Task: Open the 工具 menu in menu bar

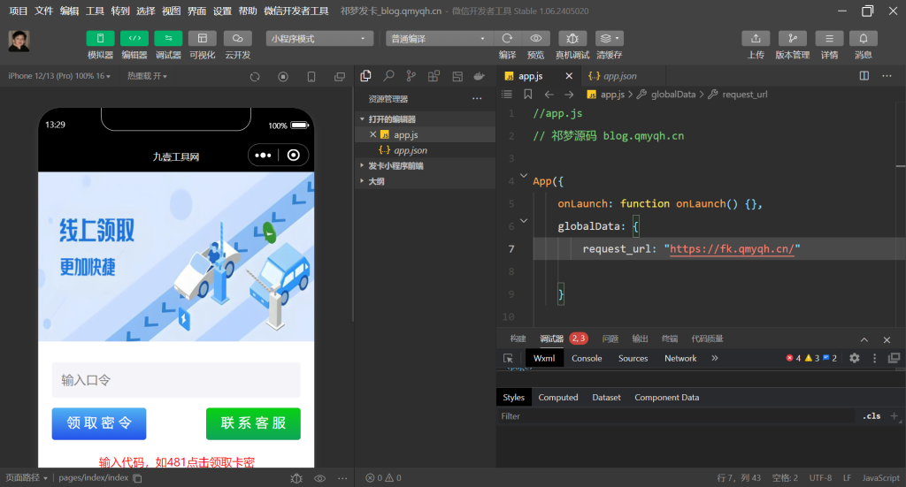Action: click(95, 11)
